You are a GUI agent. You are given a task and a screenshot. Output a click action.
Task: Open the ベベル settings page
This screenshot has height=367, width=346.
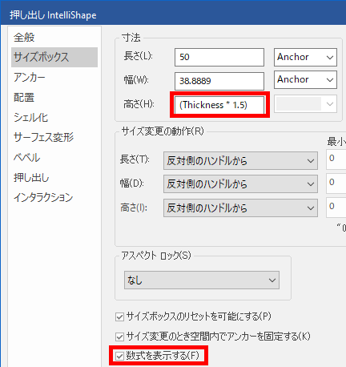click(x=26, y=158)
